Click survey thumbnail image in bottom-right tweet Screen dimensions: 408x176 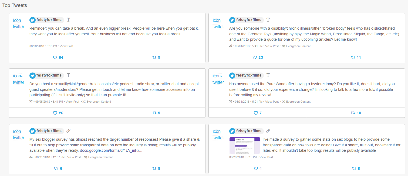tap(245, 145)
